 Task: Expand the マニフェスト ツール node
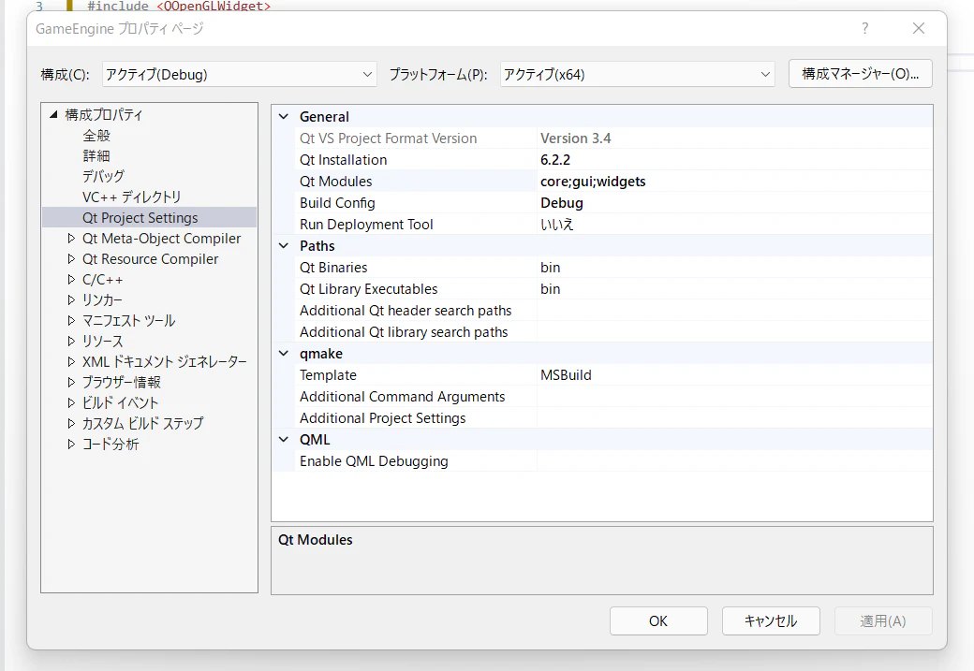(x=71, y=320)
